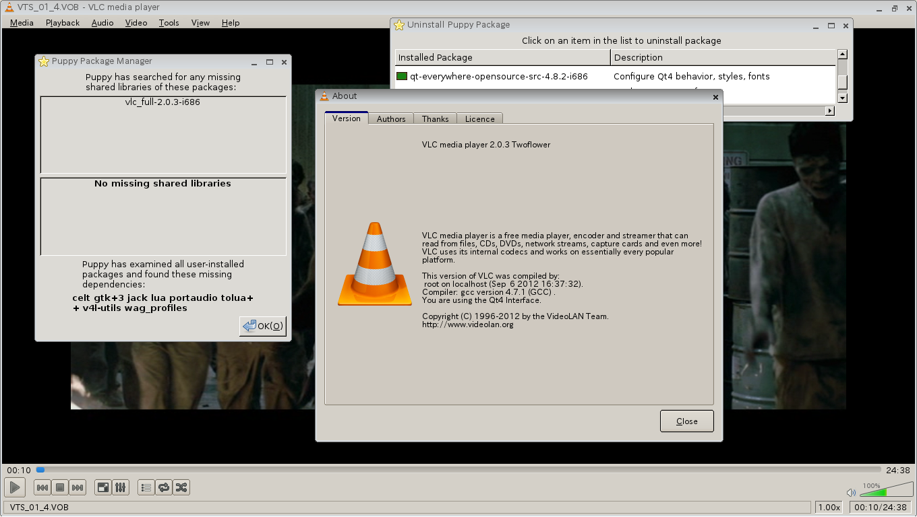This screenshot has height=517, width=917.
Task: Open the Video menu
Action: click(136, 22)
